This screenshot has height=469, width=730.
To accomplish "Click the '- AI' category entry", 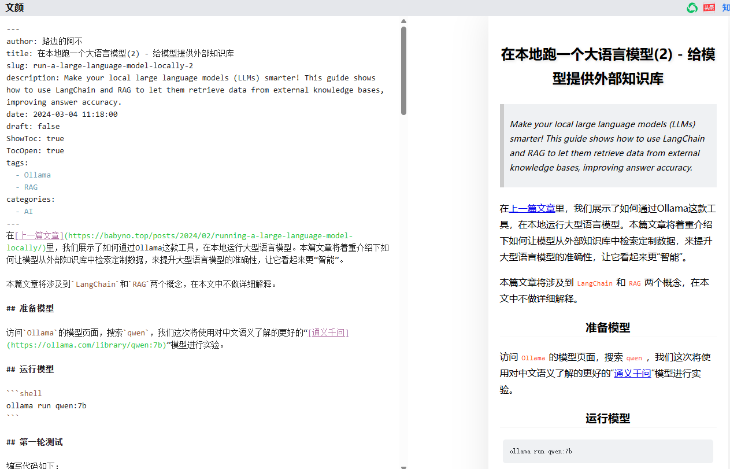I will [24, 212].
